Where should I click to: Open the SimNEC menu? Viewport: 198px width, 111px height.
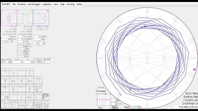pyautogui.click(x=6, y=4)
